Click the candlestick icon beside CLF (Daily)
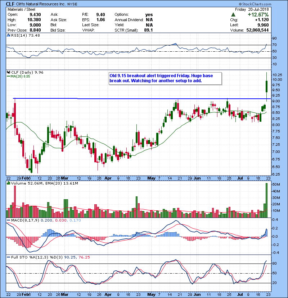The width and height of the screenshot is (288, 298). (8, 72)
